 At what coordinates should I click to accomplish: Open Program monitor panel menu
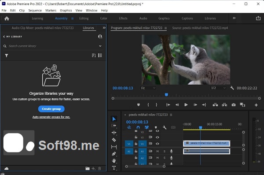pyautogui.click(x=165, y=28)
